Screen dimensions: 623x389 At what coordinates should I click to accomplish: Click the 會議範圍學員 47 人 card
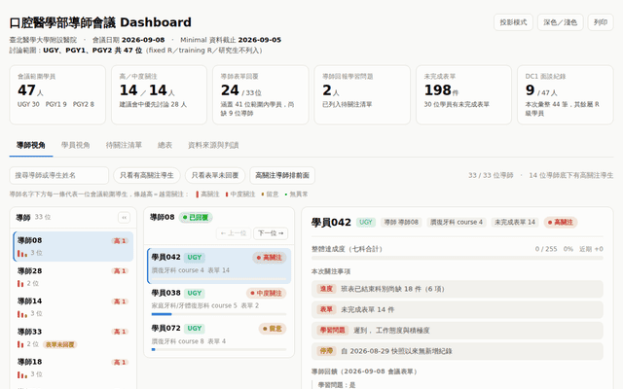tap(57, 95)
